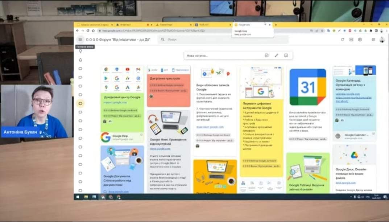Open the Windows notification center icon

tap(385, 197)
